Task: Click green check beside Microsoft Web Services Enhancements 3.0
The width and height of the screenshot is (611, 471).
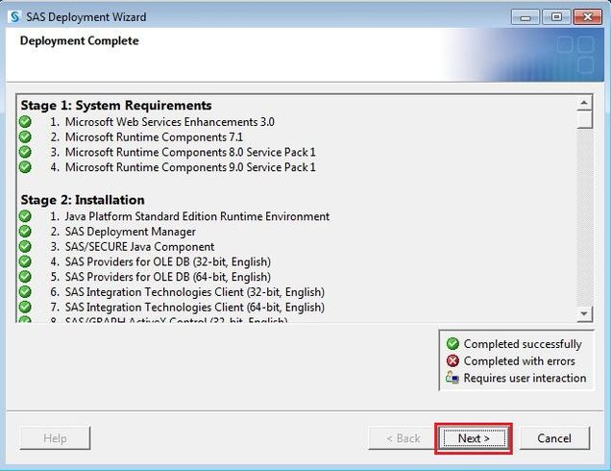Action: pos(25,122)
